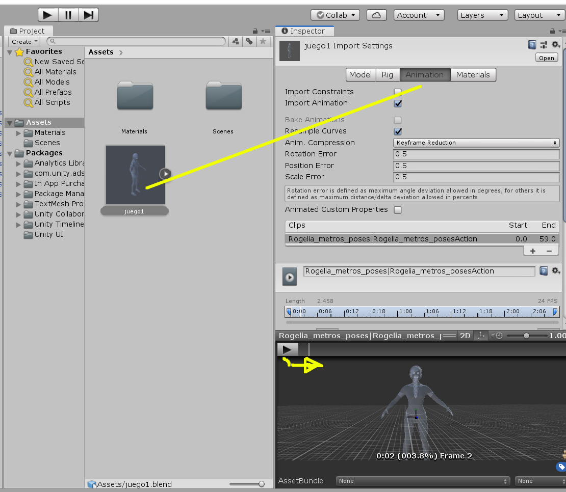Open the Account dropdown
Viewport: 566px width, 492px height.
tap(419, 15)
